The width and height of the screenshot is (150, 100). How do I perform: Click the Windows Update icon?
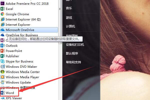(2, 82)
